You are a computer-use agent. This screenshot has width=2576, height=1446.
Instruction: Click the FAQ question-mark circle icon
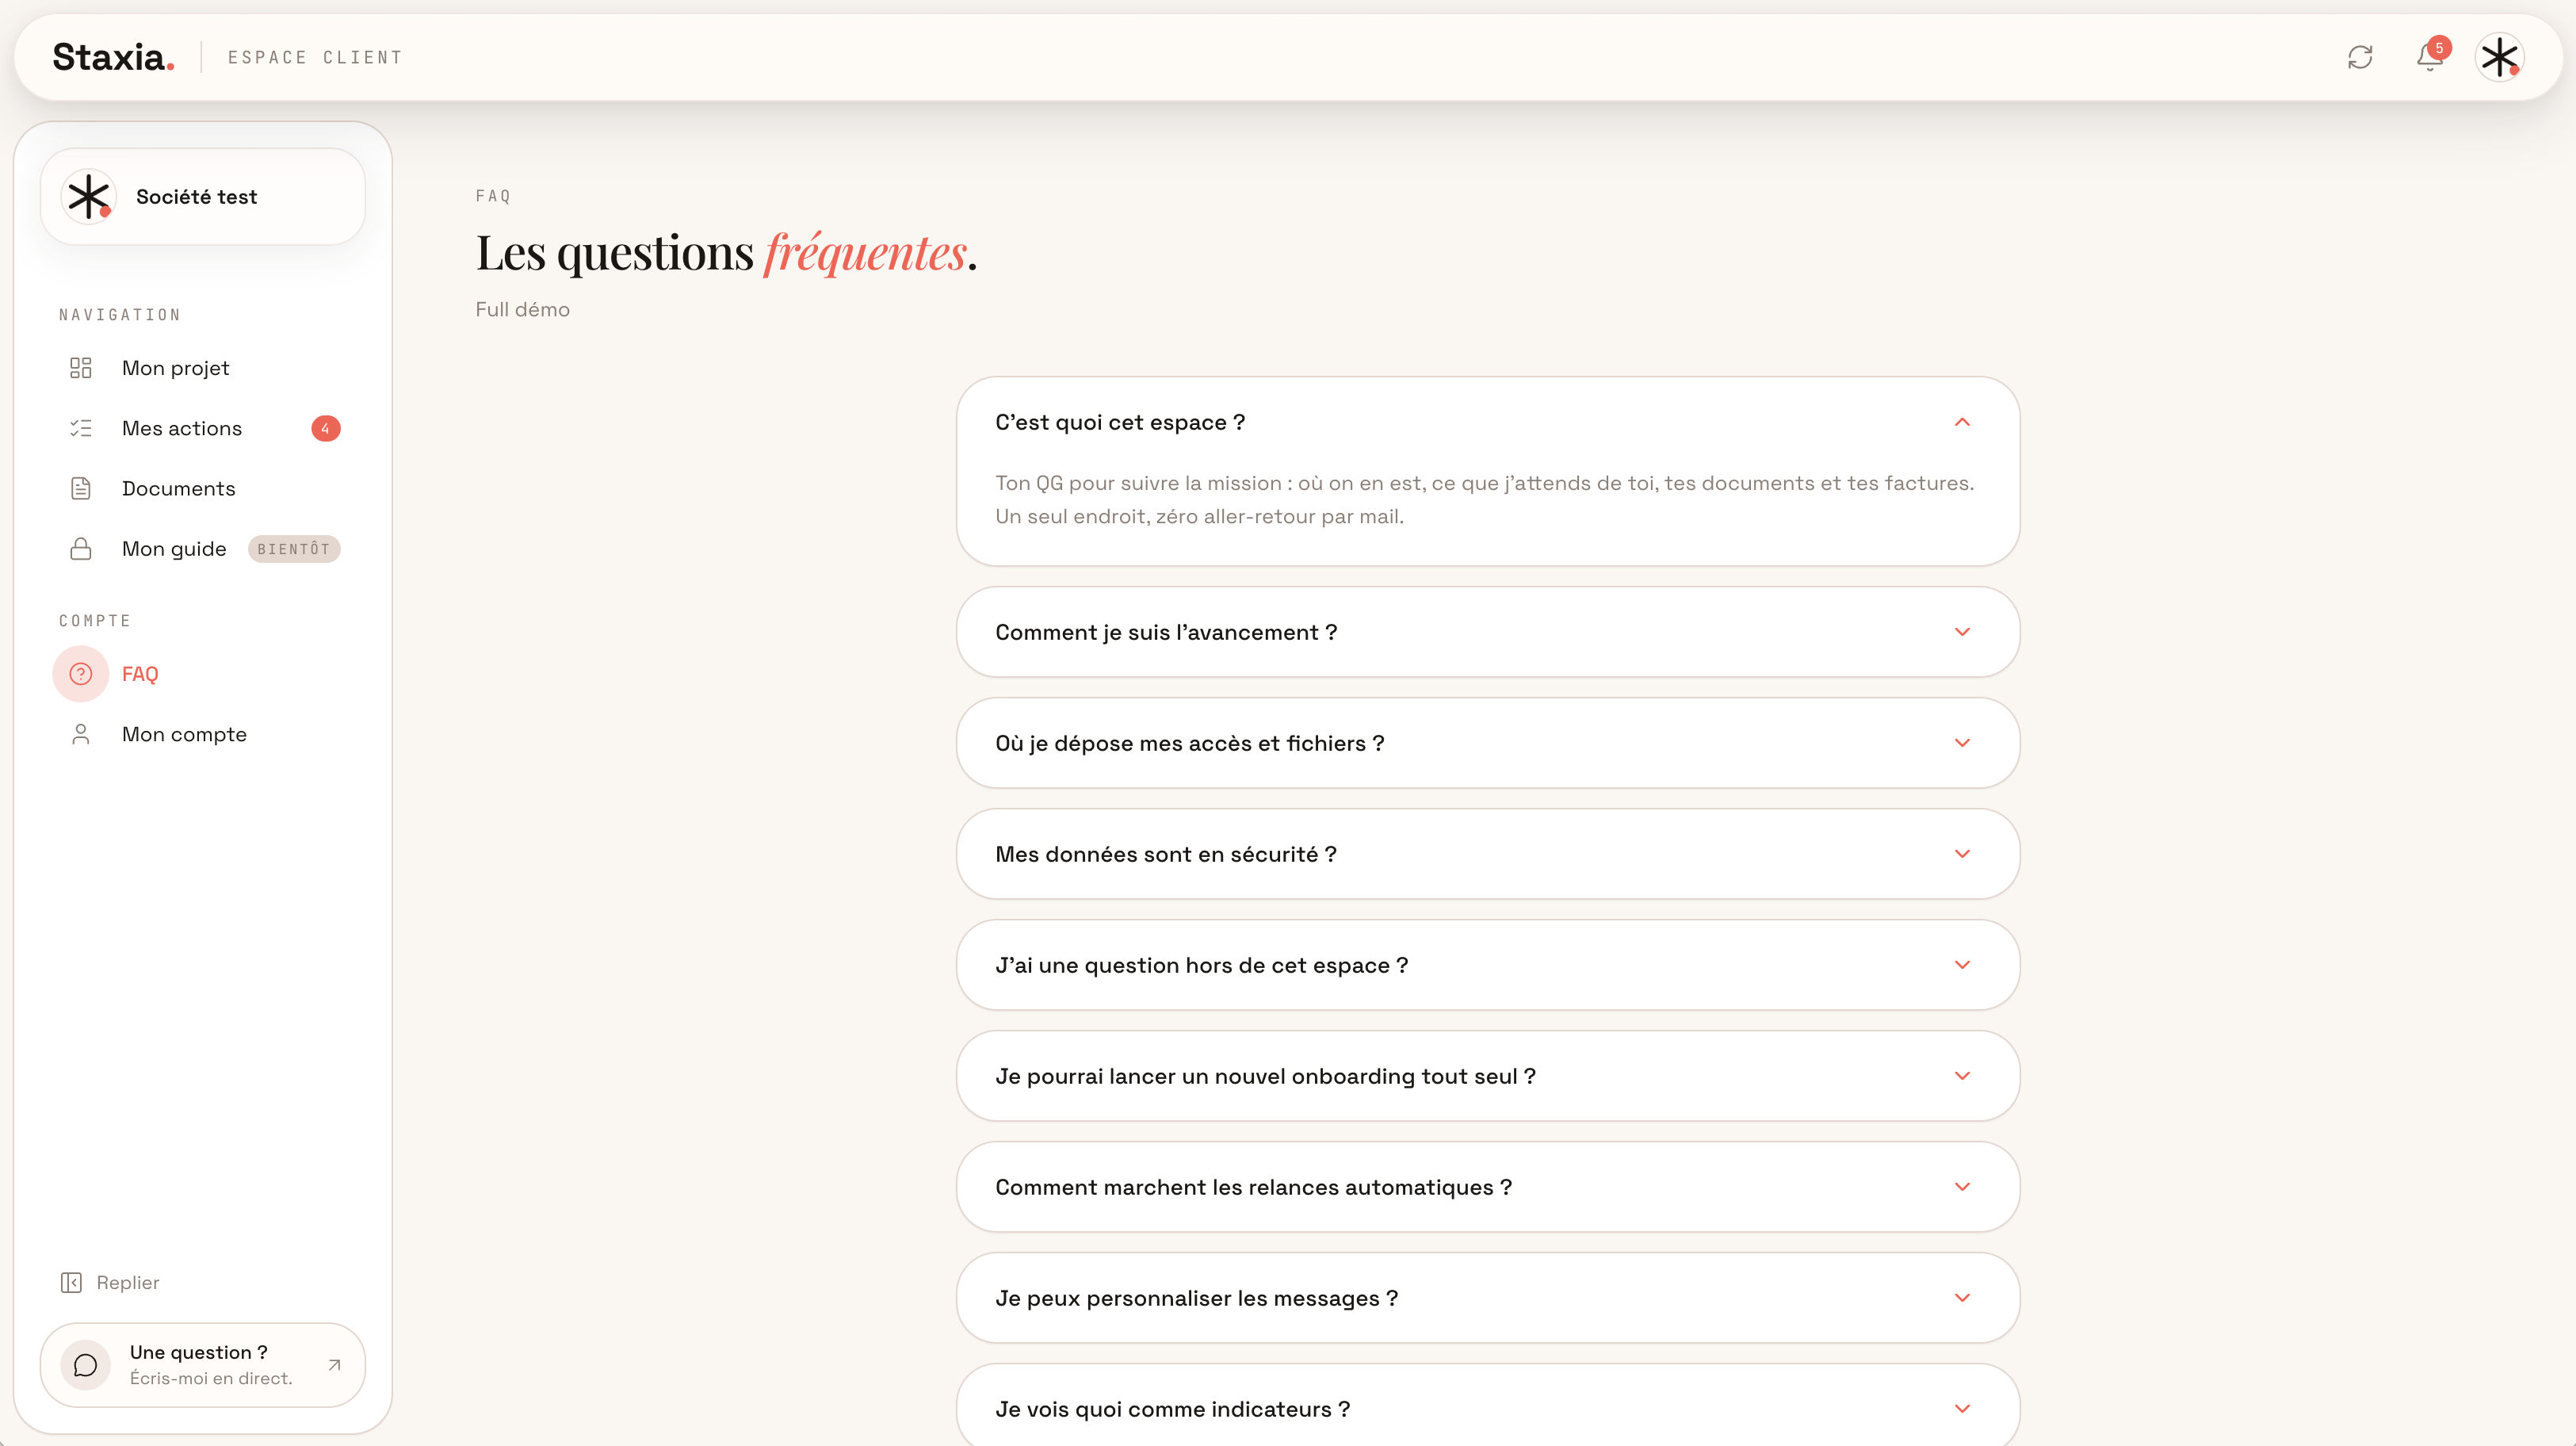[x=81, y=674]
